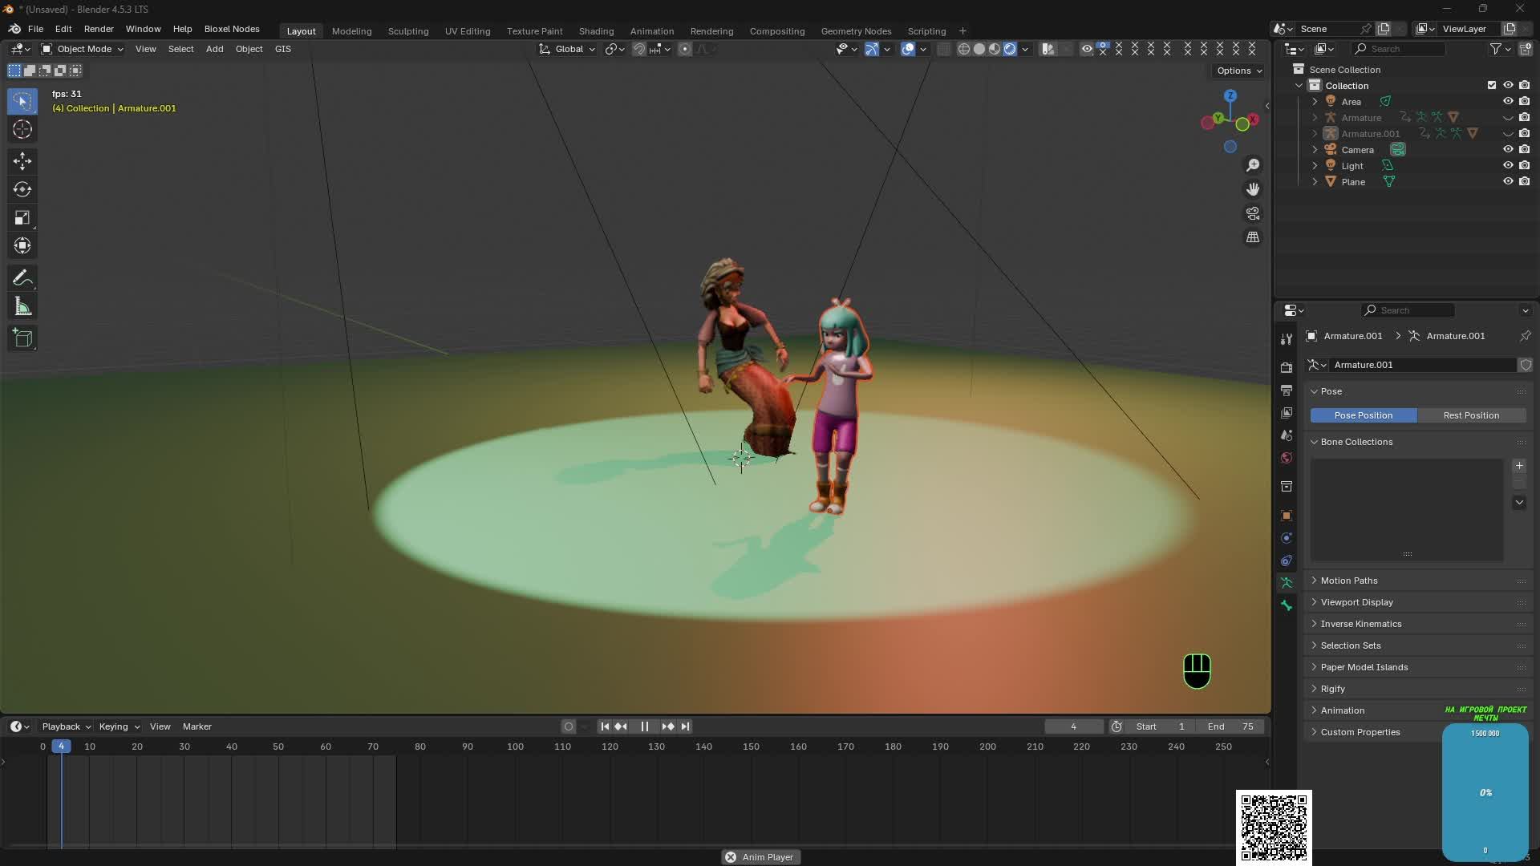The height and width of the screenshot is (866, 1540).
Task: Open the Object Mode dropdown
Action: (x=83, y=49)
